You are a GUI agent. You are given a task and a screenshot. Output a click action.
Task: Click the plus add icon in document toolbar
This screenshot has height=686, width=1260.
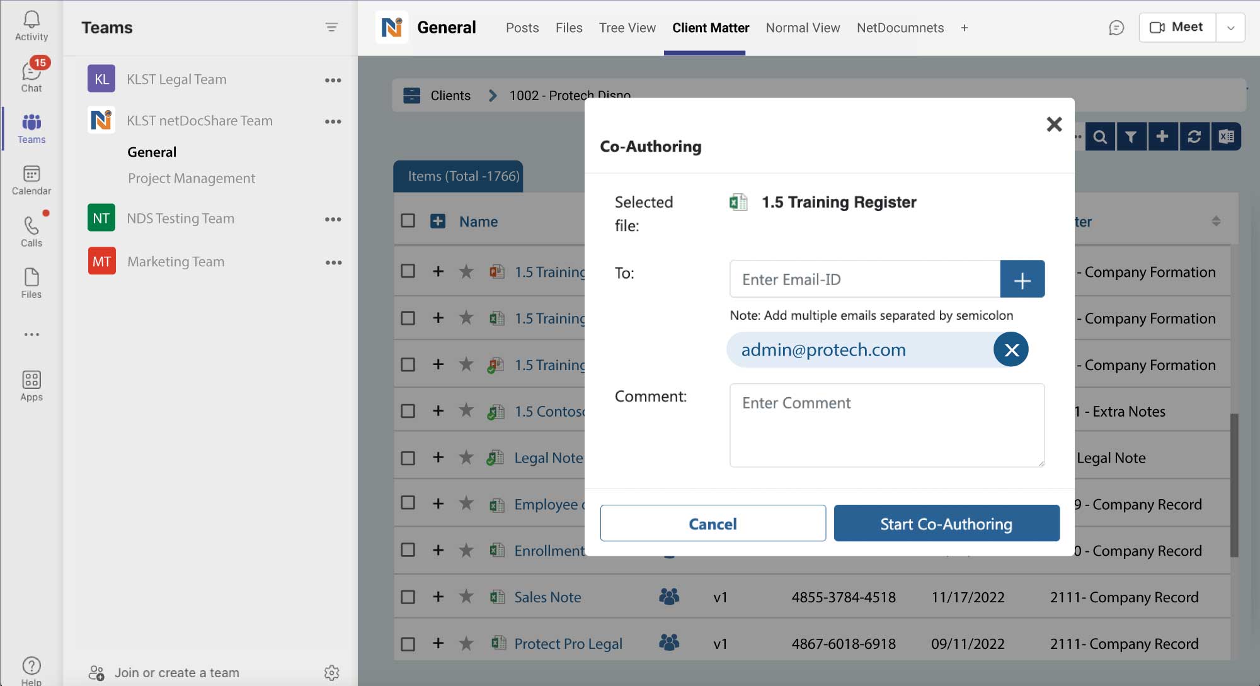[1162, 137]
